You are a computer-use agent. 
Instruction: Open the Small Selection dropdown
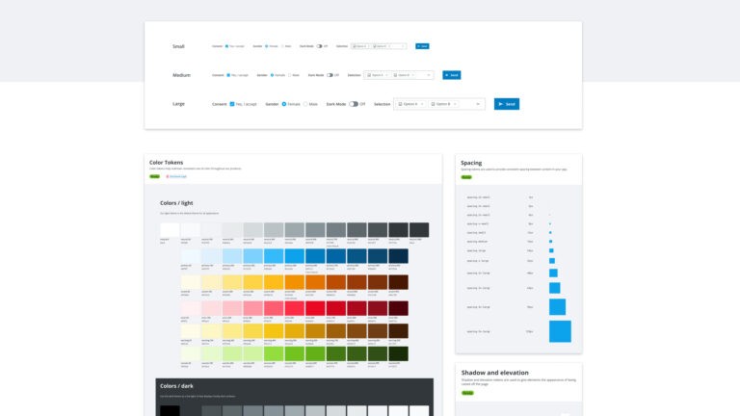point(379,45)
